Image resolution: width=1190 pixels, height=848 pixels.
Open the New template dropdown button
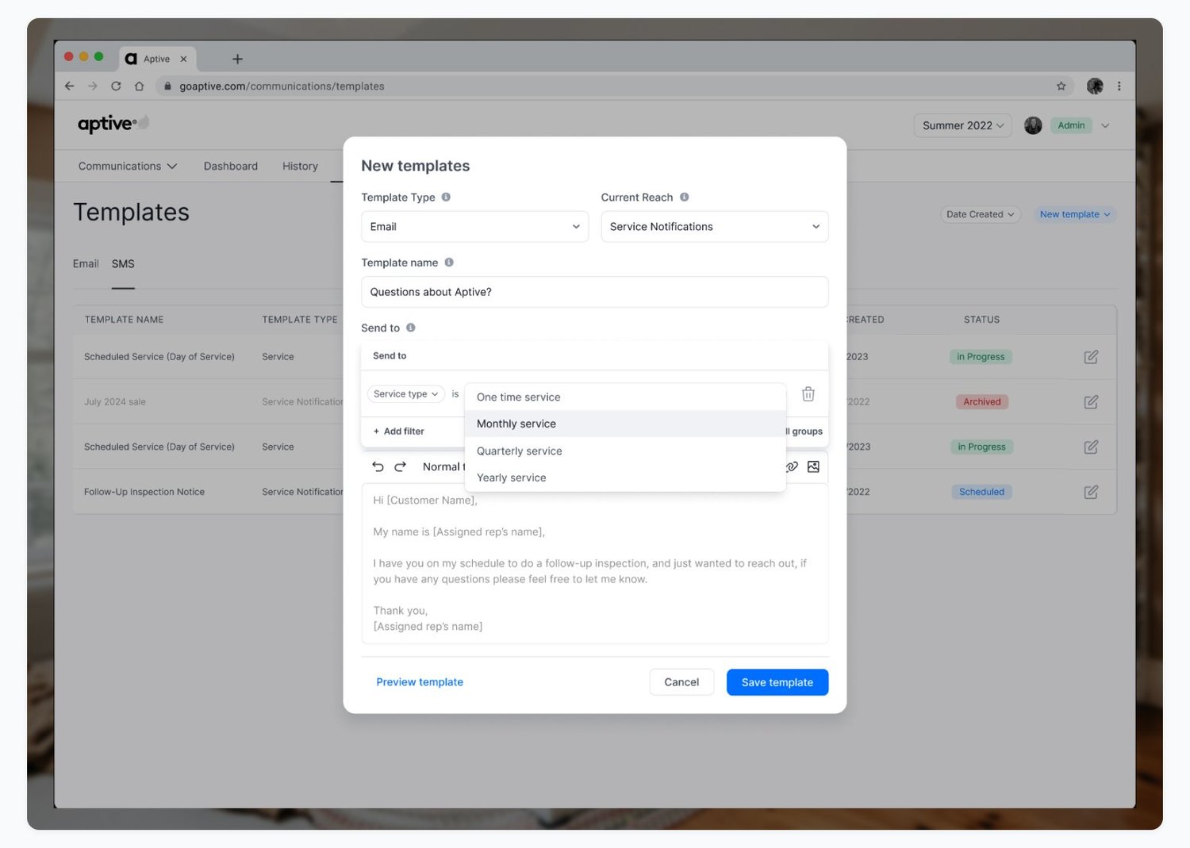click(x=1075, y=214)
